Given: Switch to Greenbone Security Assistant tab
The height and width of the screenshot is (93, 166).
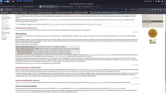Looking at the screenshot, I should click(x=10, y=6).
